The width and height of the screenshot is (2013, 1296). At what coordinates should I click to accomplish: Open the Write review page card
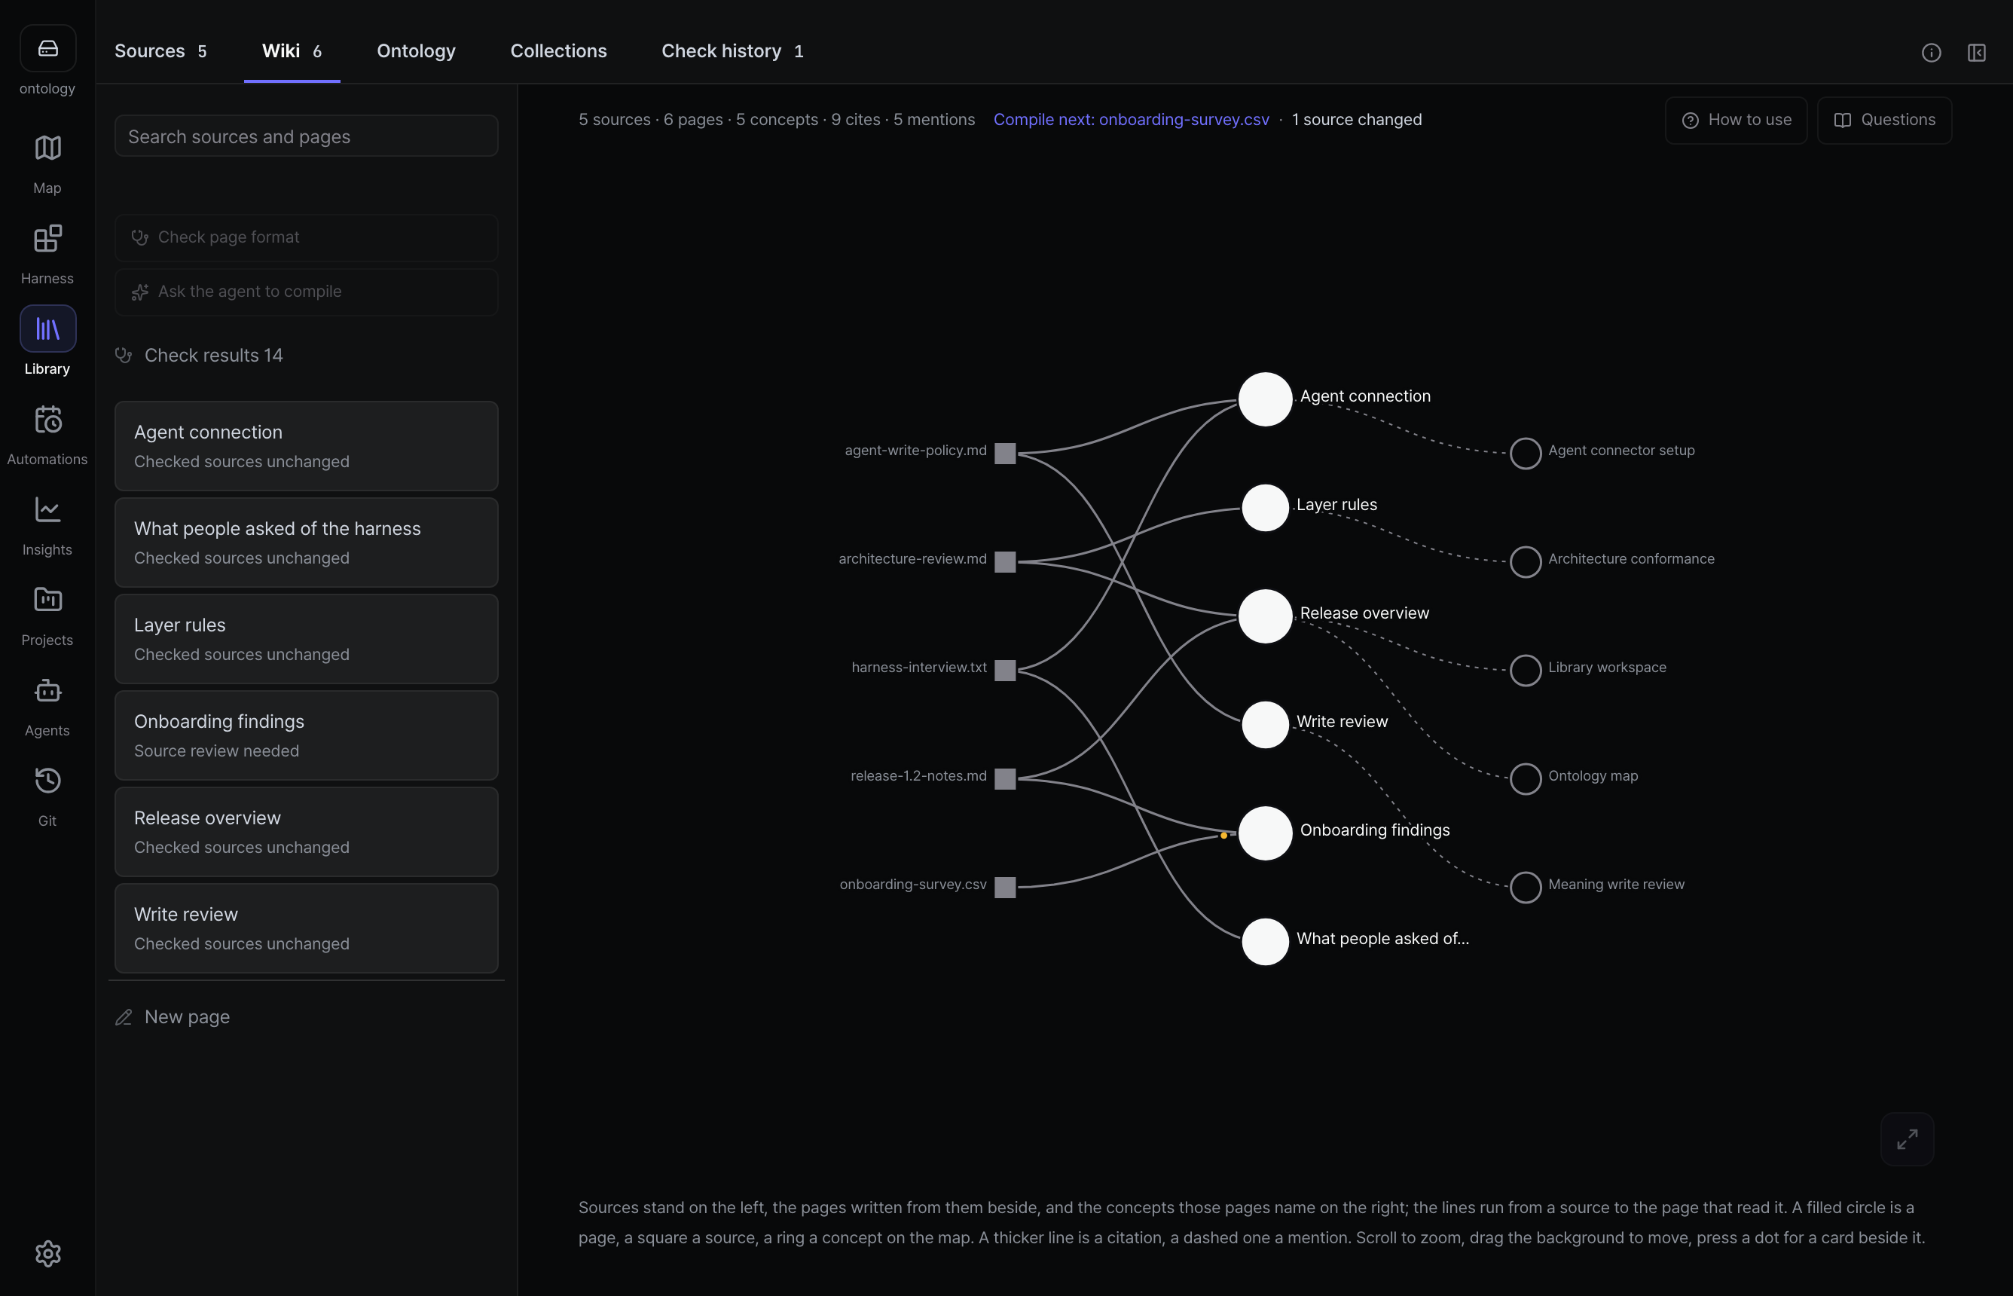tap(306, 928)
